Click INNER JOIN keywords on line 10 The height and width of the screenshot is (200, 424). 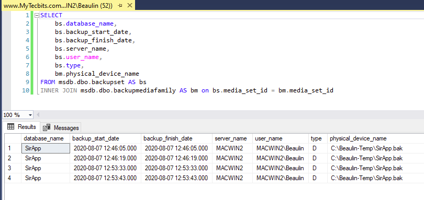click(x=59, y=90)
